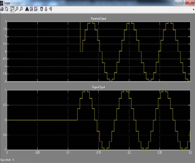Click the dock arrow at toolbar's right end

193,9
